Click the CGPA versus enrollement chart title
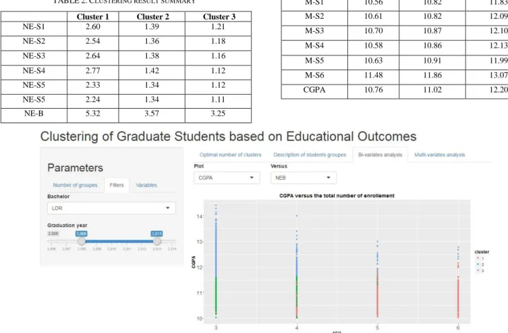This screenshot has width=508, height=333. pos(337,195)
